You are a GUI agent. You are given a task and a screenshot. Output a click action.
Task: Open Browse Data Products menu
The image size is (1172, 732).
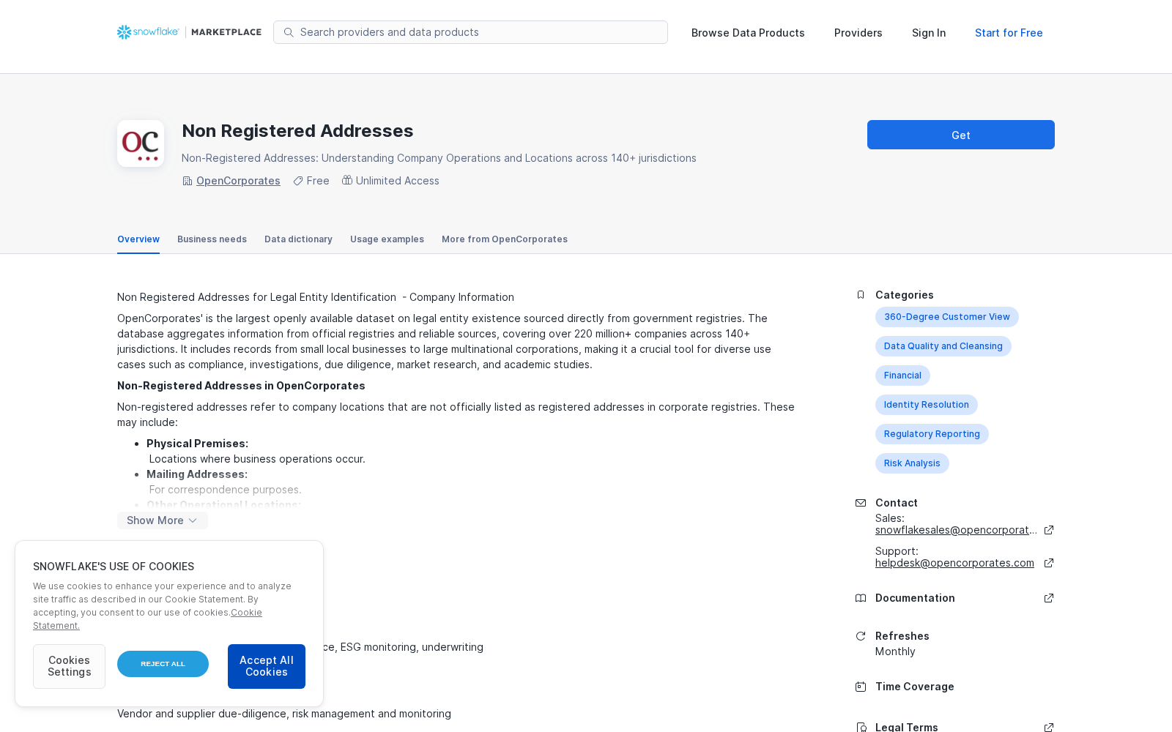748,33
